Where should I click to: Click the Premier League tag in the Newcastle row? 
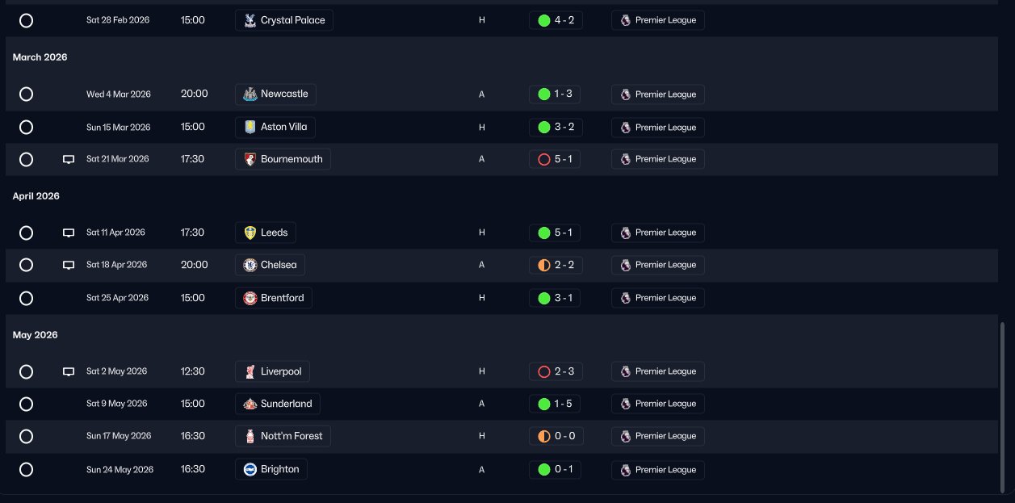coord(658,94)
